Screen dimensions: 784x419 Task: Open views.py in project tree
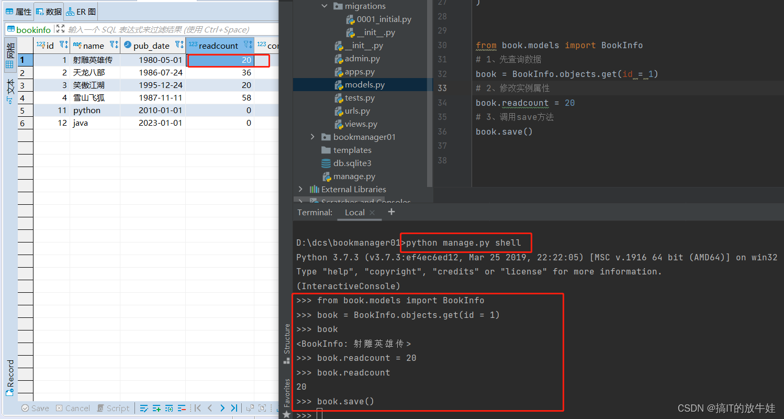pyautogui.click(x=356, y=124)
